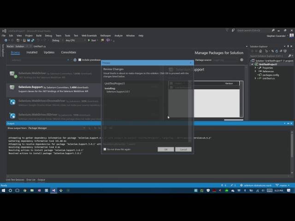Open the Package source dropdown
This screenshot has height=221, width=295.
pyautogui.click(x=225, y=60)
